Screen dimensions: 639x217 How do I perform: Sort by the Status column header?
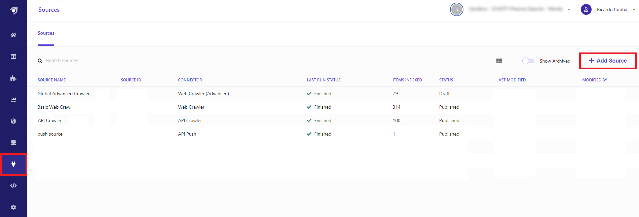(x=446, y=80)
